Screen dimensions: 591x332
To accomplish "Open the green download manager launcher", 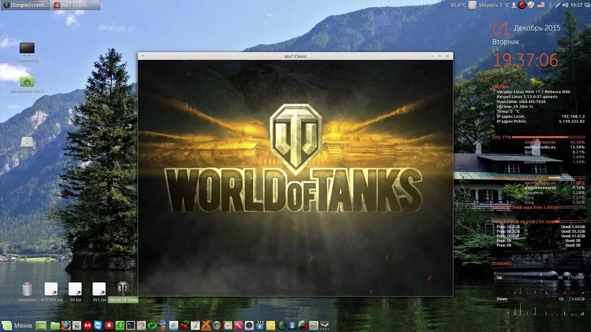I will point(120,326).
